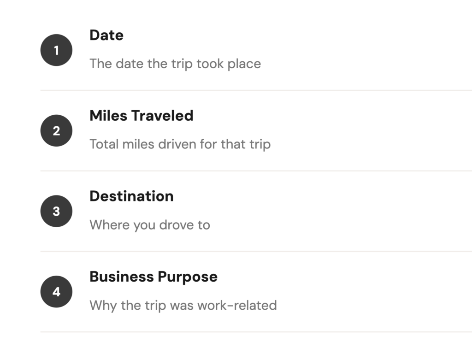This screenshot has height=354, width=472.
Task: Click the "Where you drove to" description
Action: point(150,225)
